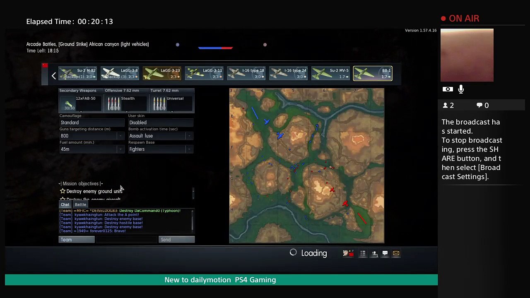530x298 pixels.
Task: Click the red Soviet flag icon
Action: (x=45, y=65)
